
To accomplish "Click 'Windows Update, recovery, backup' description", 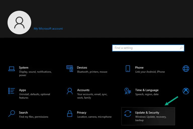I will 151,118.
